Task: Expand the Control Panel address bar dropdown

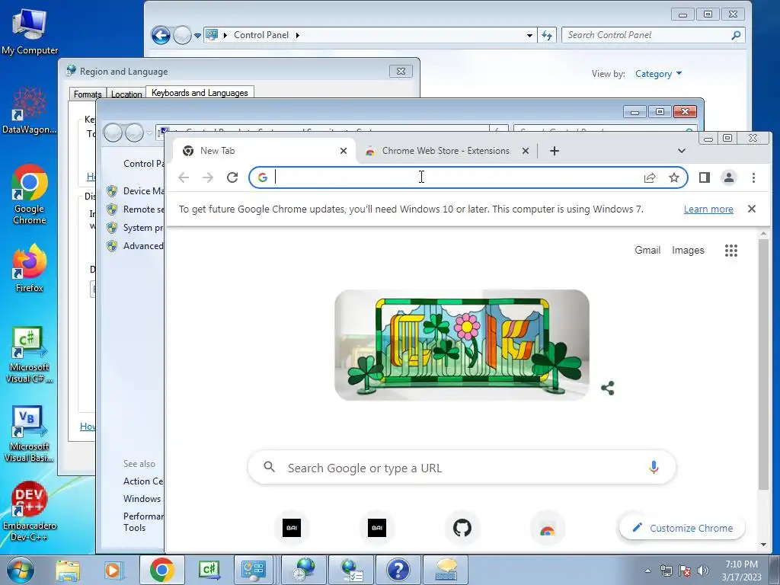Action: 529,35
